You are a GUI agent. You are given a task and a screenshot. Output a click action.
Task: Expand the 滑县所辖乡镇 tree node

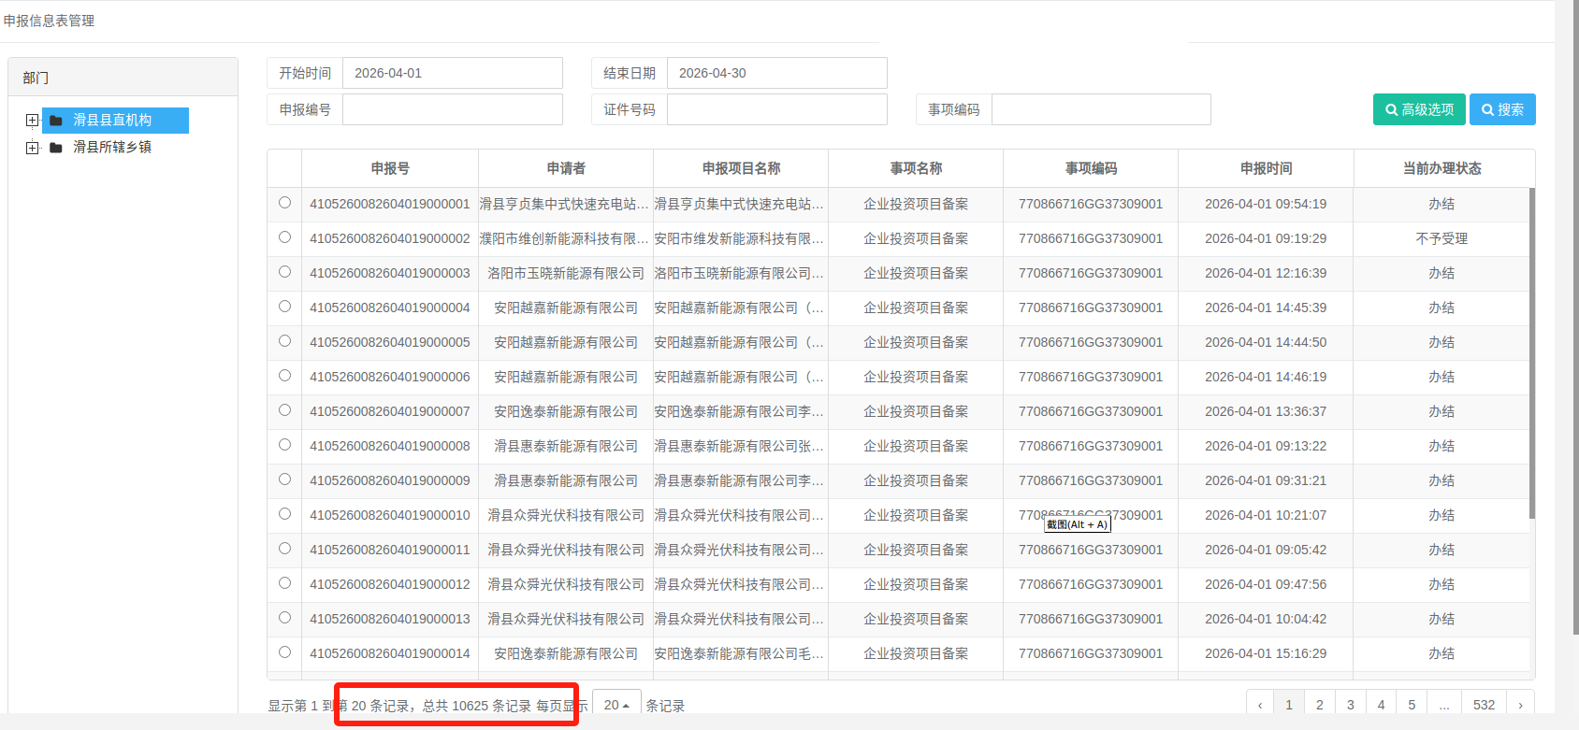coord(32,148)
